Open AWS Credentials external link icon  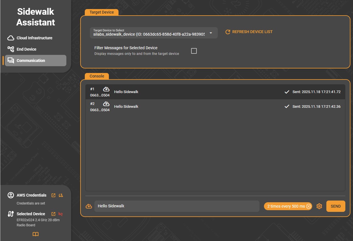(x=53, y=195)
